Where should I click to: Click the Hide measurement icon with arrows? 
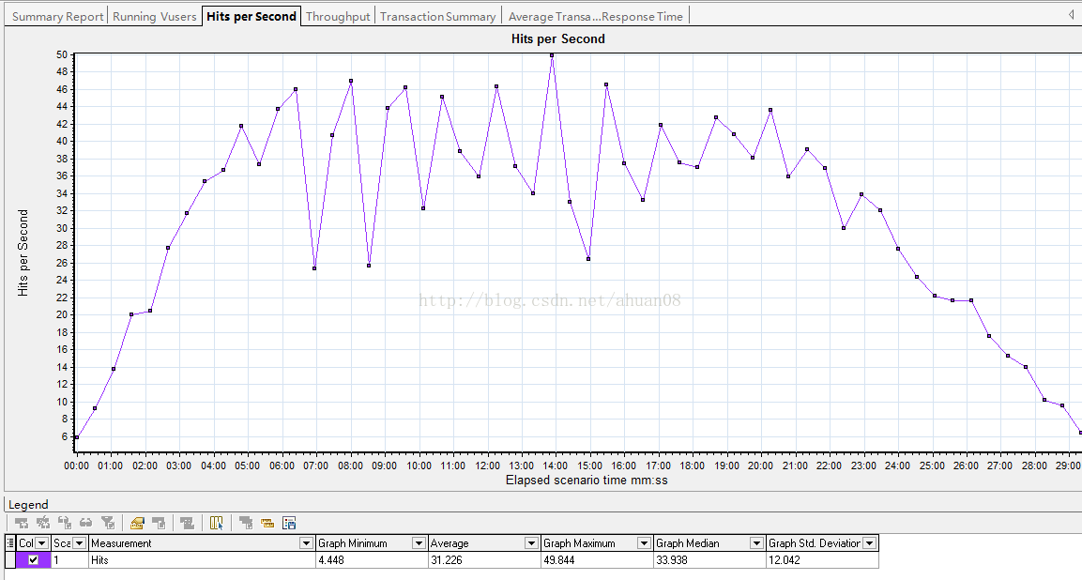coord(43,523)
